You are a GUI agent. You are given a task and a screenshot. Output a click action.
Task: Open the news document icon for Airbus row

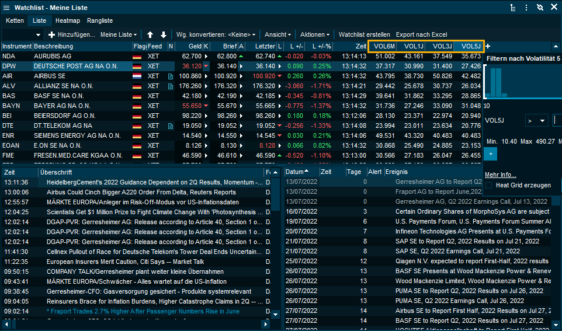tap(171, 76)
